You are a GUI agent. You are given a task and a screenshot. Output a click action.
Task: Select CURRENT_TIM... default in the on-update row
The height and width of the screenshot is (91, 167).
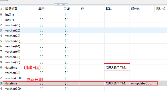pyautogui.click(x=117, y=83)
